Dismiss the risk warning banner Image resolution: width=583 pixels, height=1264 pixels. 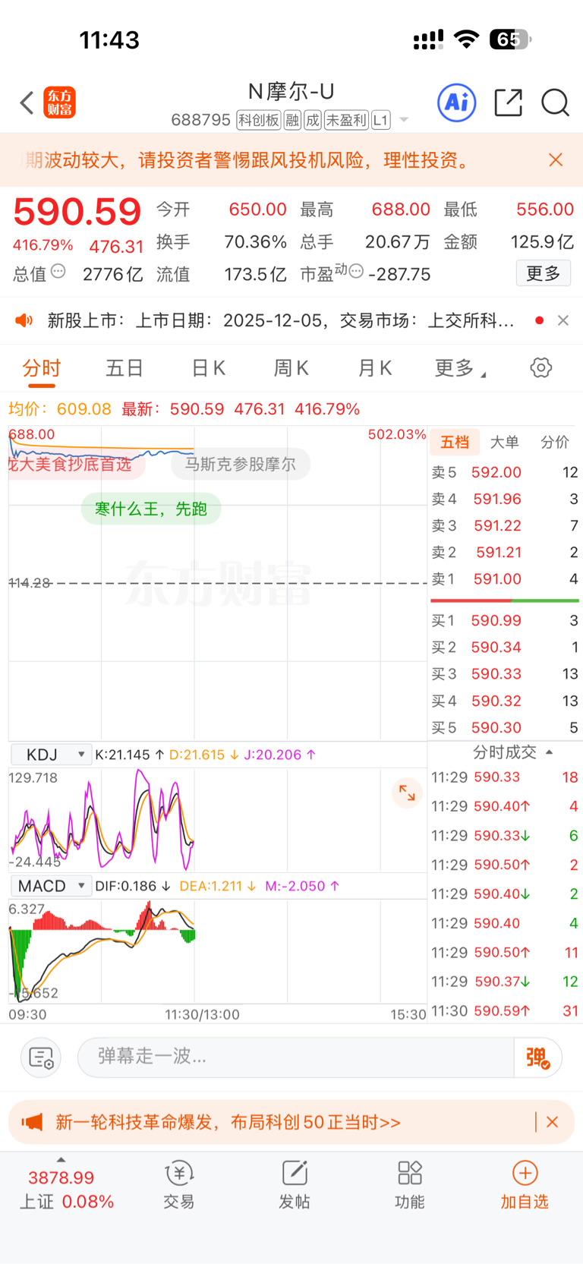point(556,160)
